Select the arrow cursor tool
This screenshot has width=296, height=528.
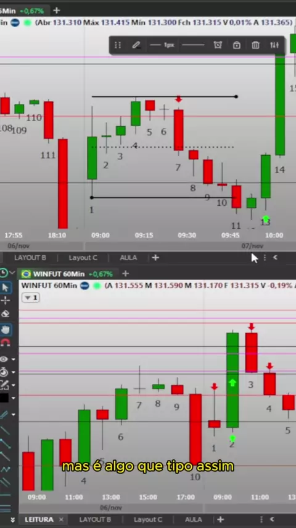5,287
